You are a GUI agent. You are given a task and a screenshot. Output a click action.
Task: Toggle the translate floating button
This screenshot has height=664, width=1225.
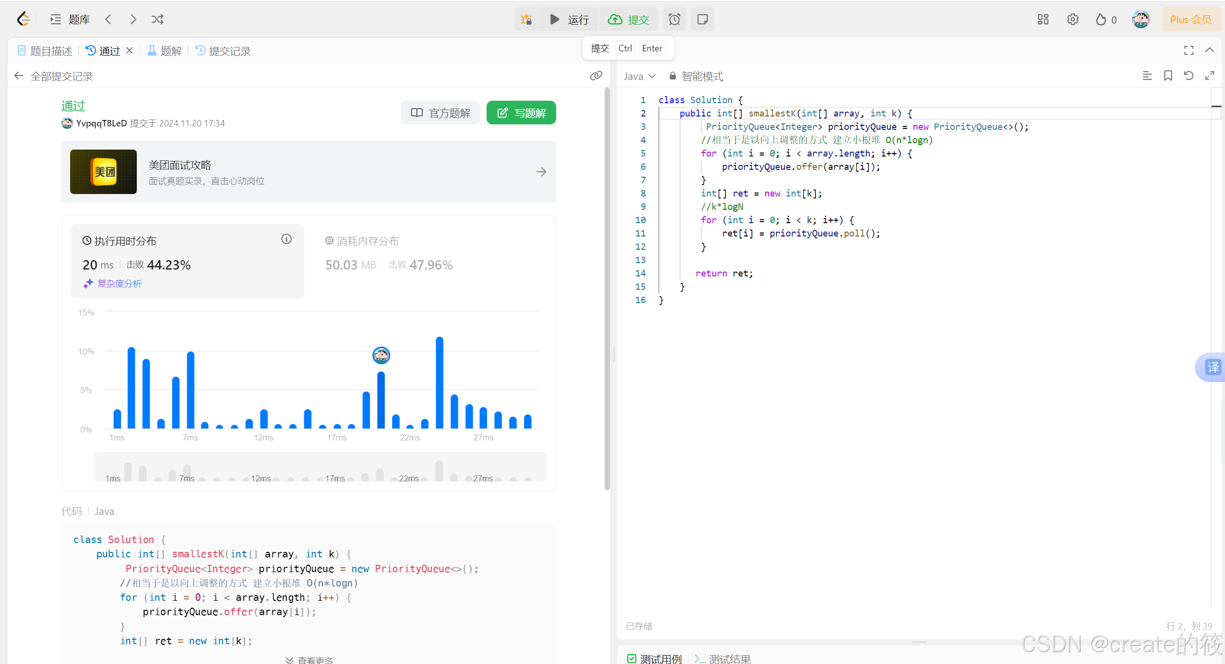1213,367
